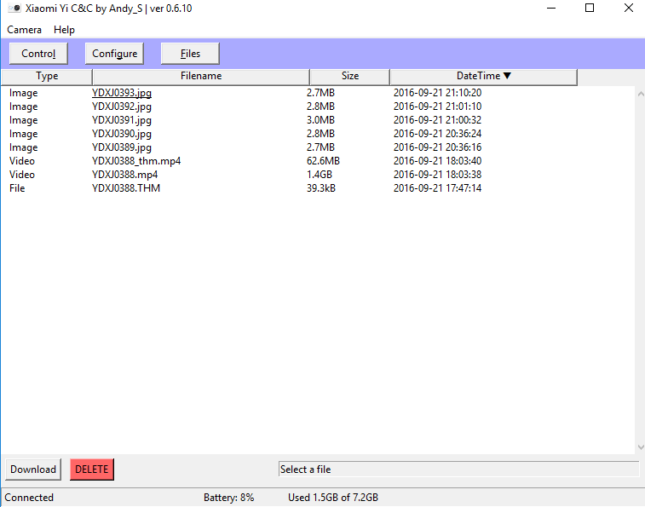Image resolution: width=645 pixels, height=507 pixels.
Task: Select file YDXJ0393.jpg
Action: 122,93
